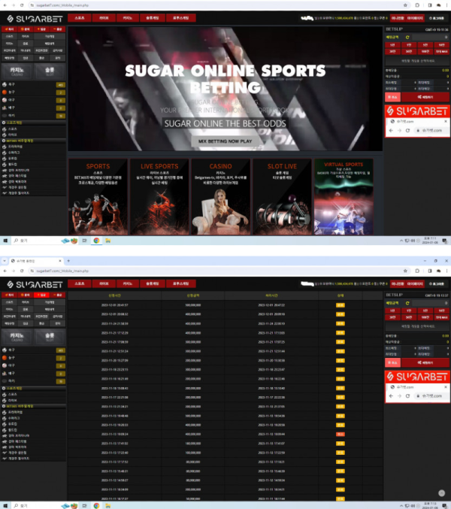
Task: Open the SLOT LIVE category card
Action: click(x=282, y=197)
